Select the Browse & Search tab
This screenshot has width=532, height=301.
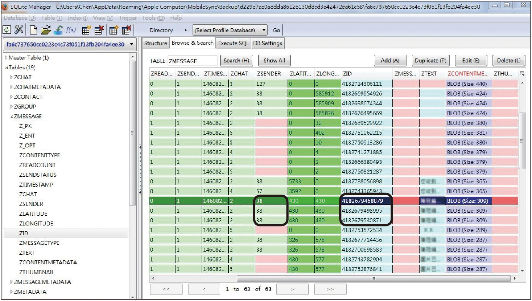(192, 43)
